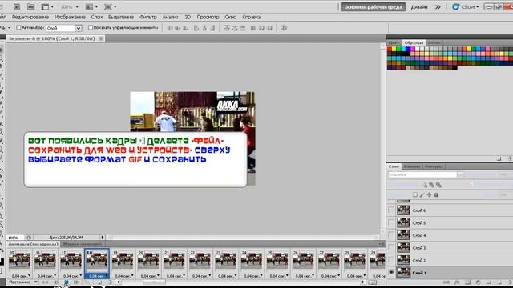Viewport: 513px width, 288px height.
Task: Click the align right edges icon
Action: 212,28
